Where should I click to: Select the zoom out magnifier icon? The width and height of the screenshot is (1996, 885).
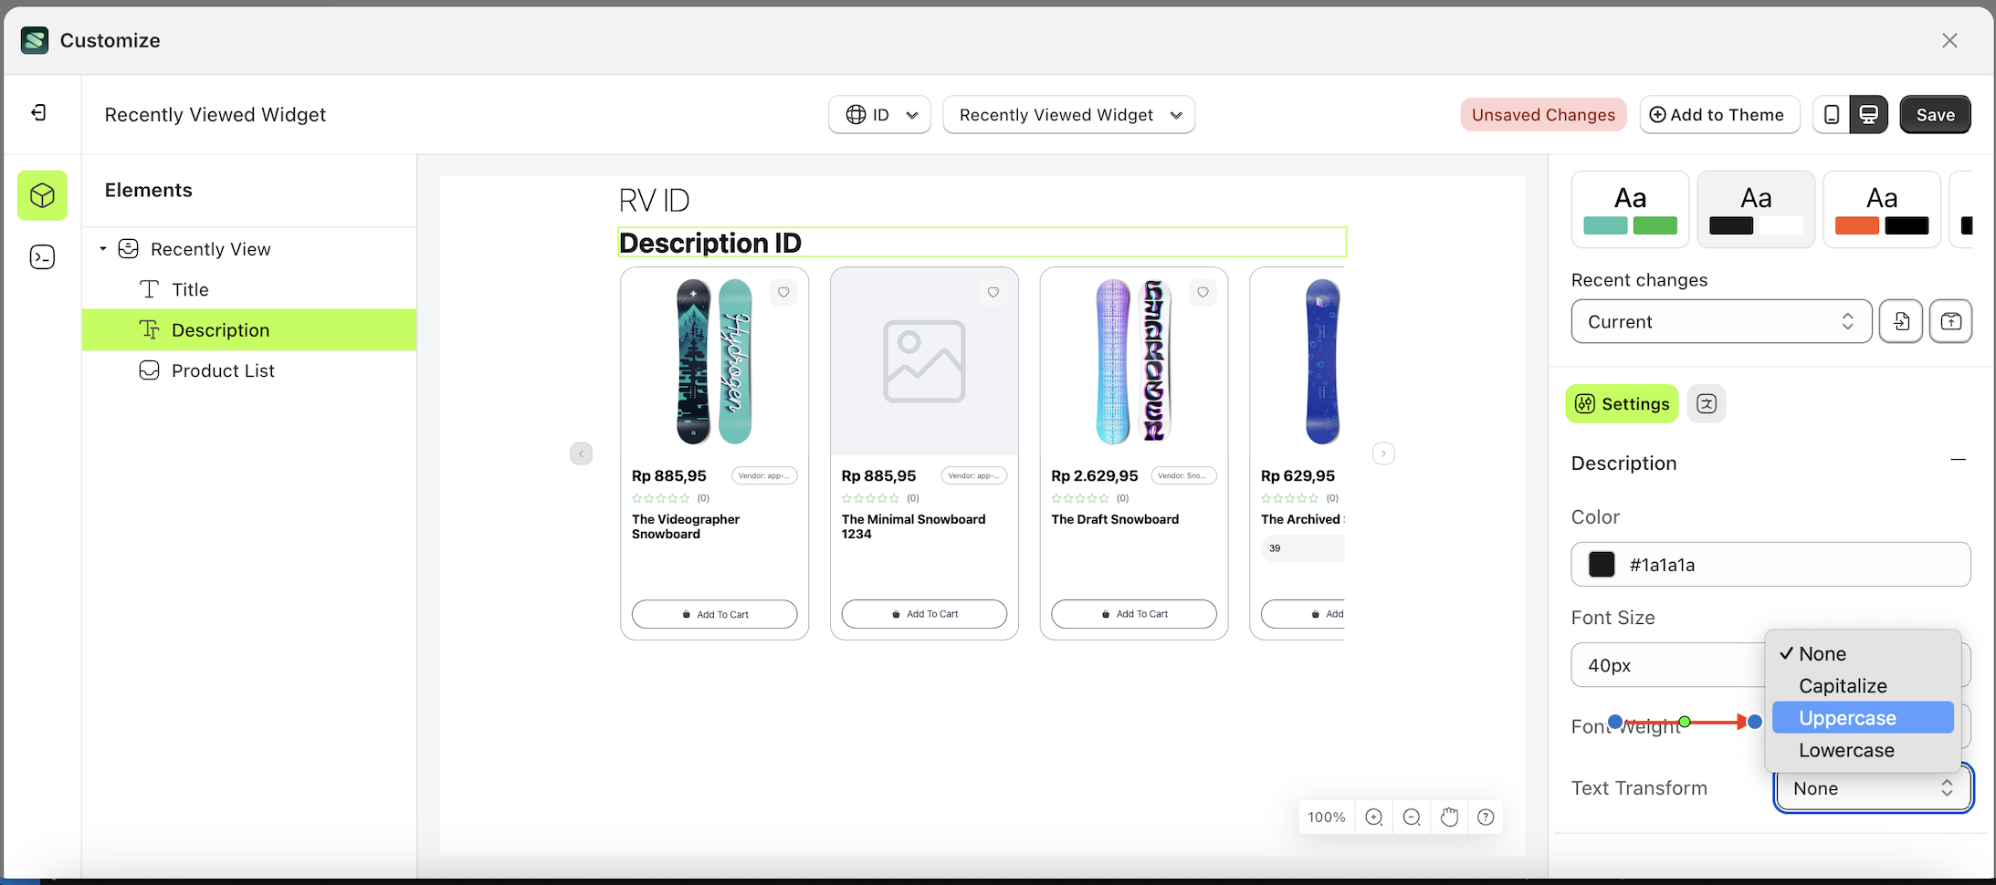click(1411, 817)
